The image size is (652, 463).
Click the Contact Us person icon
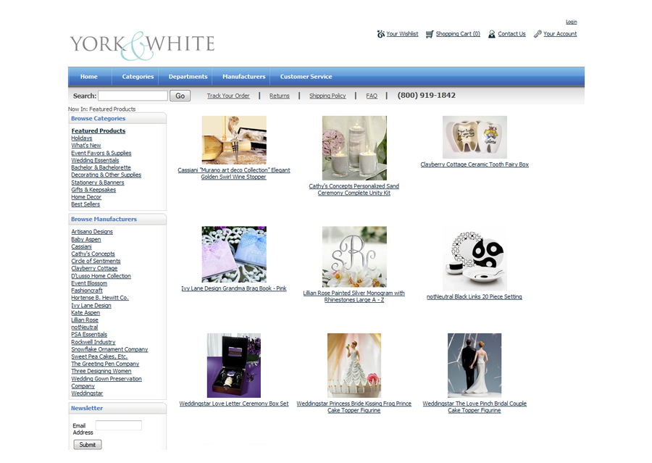click(491, 34)
